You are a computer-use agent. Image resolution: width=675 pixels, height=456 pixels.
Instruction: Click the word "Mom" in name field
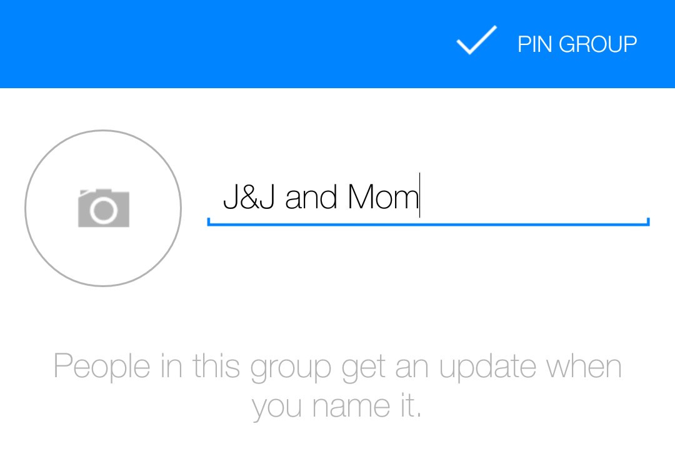[382, 197]
